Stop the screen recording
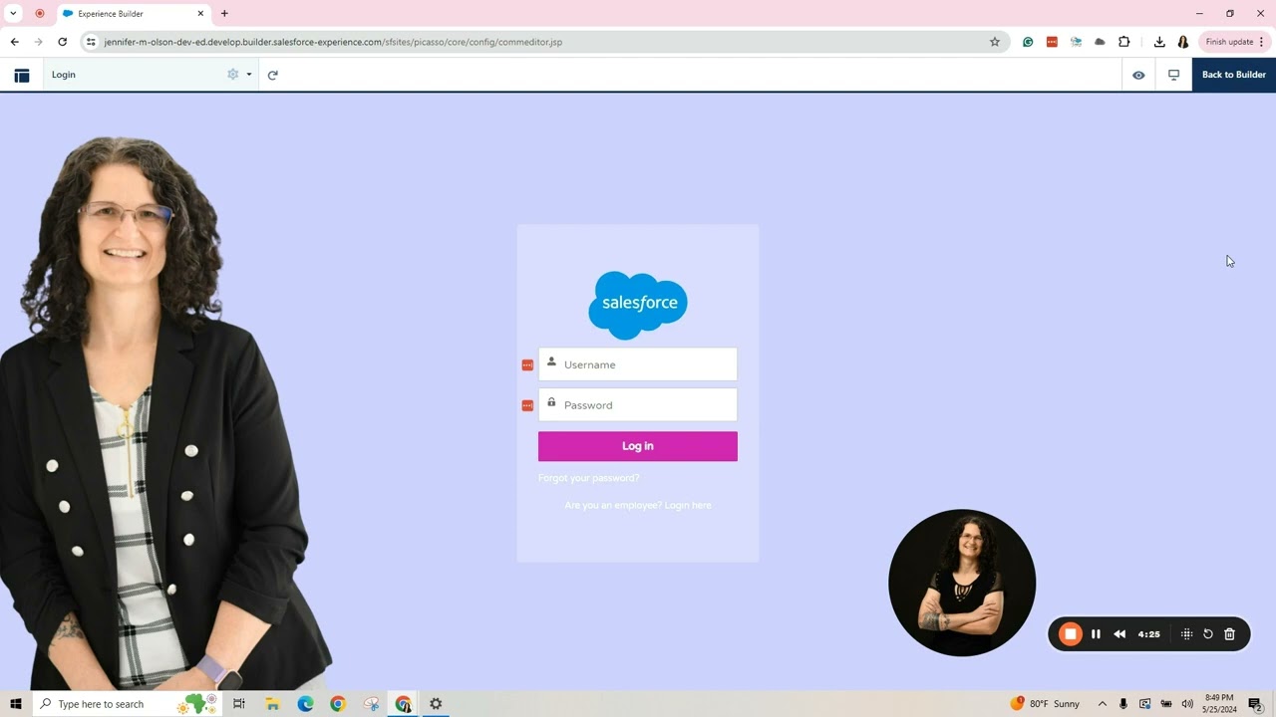This screenshot has width=1276, height=717. [x=1071, y=634]
